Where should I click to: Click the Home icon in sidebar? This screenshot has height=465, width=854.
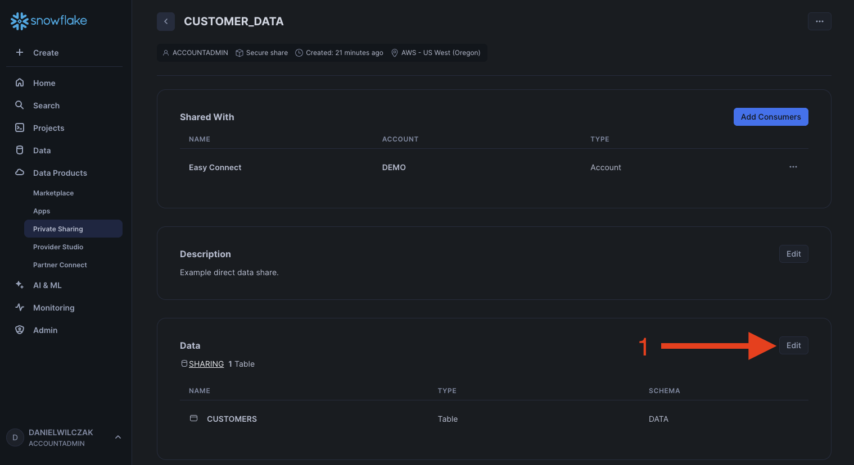(20, 83)
